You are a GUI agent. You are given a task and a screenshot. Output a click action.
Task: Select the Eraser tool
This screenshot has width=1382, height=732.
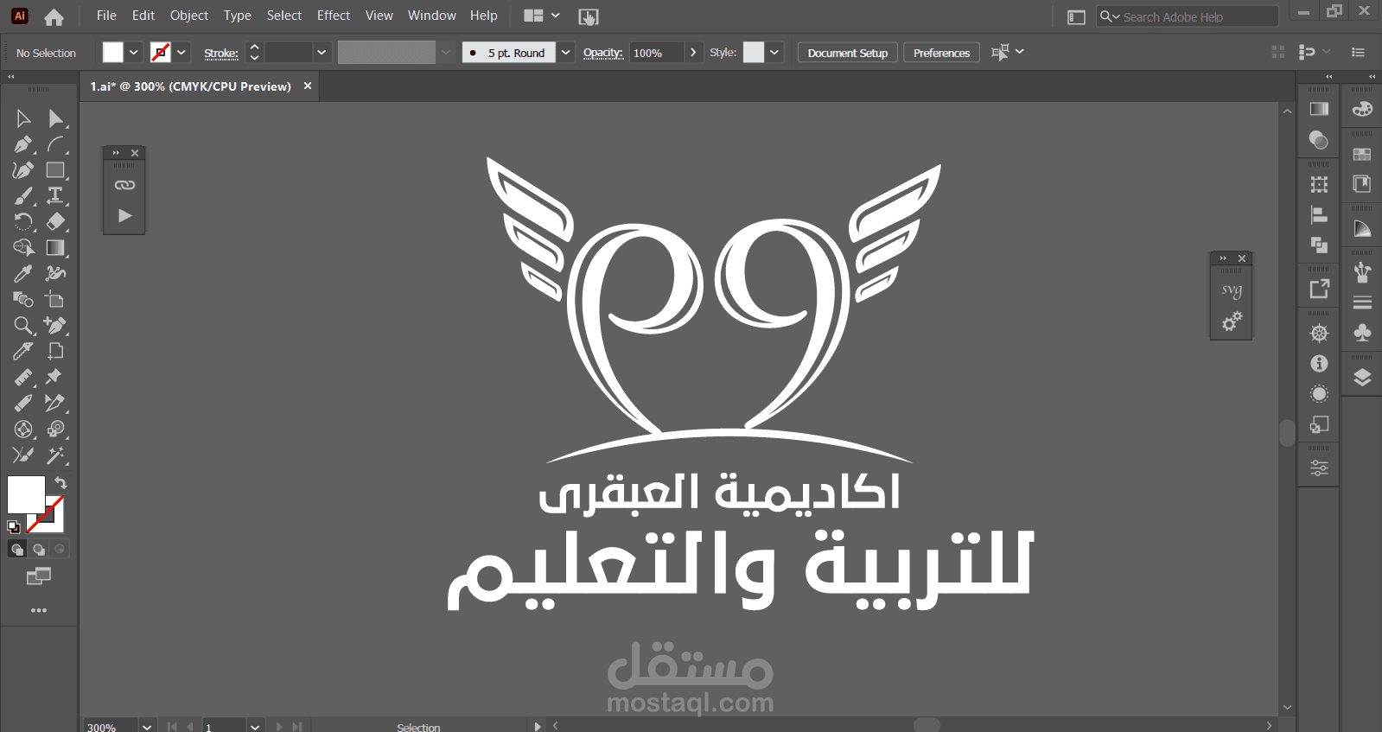coord(55,222)
